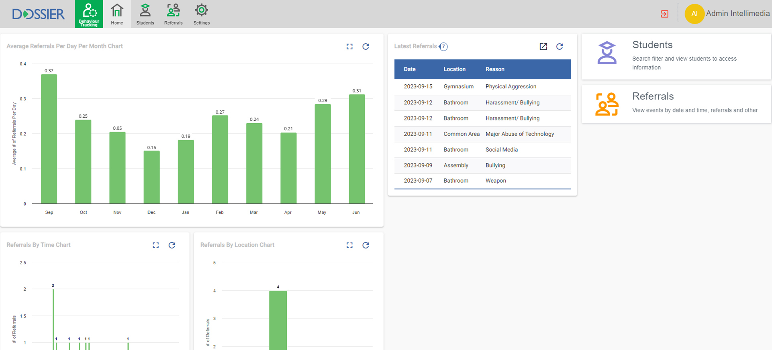Refresh the Average Referrals Per Day chart
The width and height of the screenshot is (772, 350).
pyautogui.click(x=366, y=47)
